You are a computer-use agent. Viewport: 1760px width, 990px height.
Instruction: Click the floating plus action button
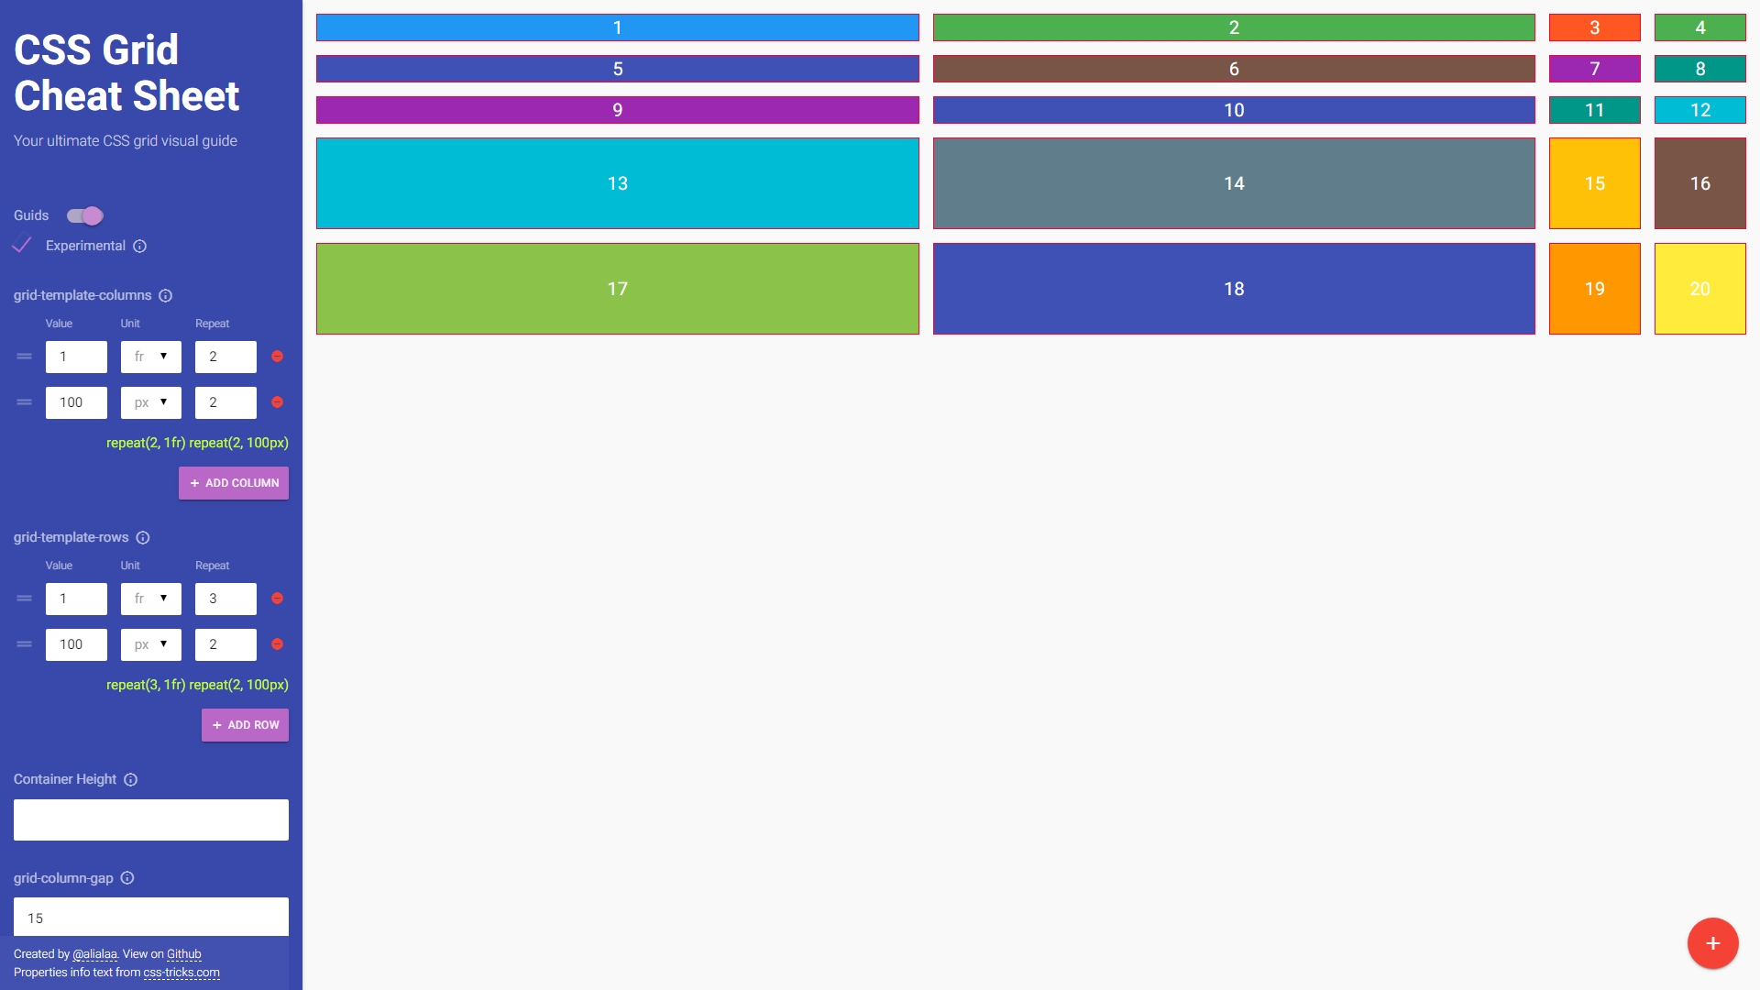1711,941
